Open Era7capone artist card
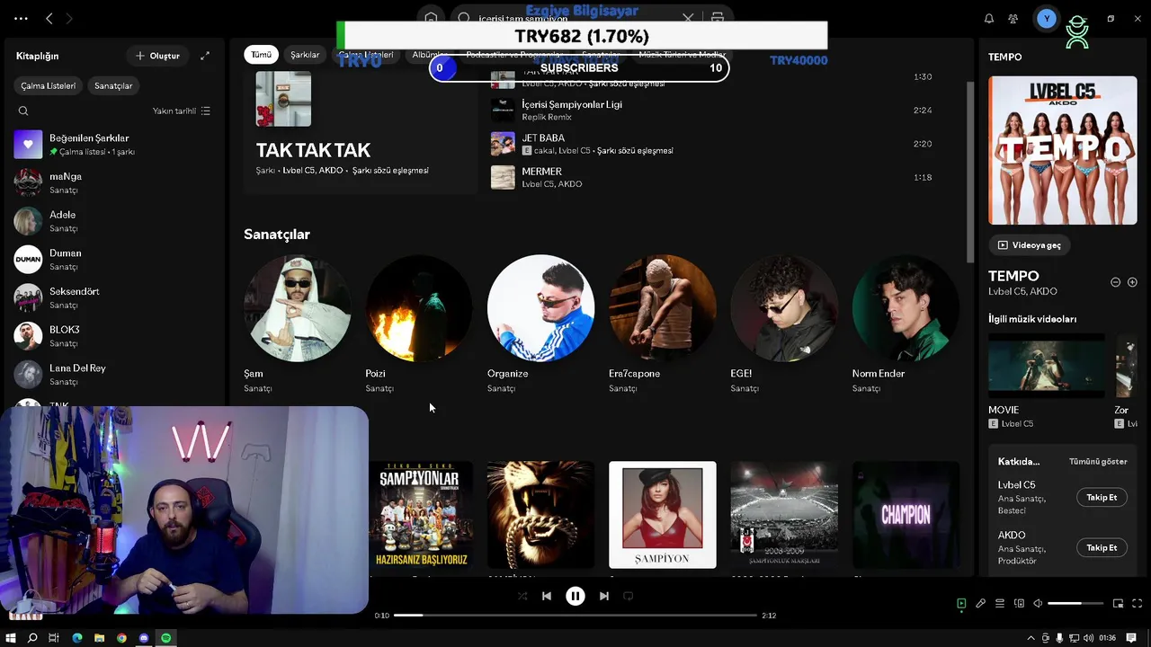 pos(663,323)
